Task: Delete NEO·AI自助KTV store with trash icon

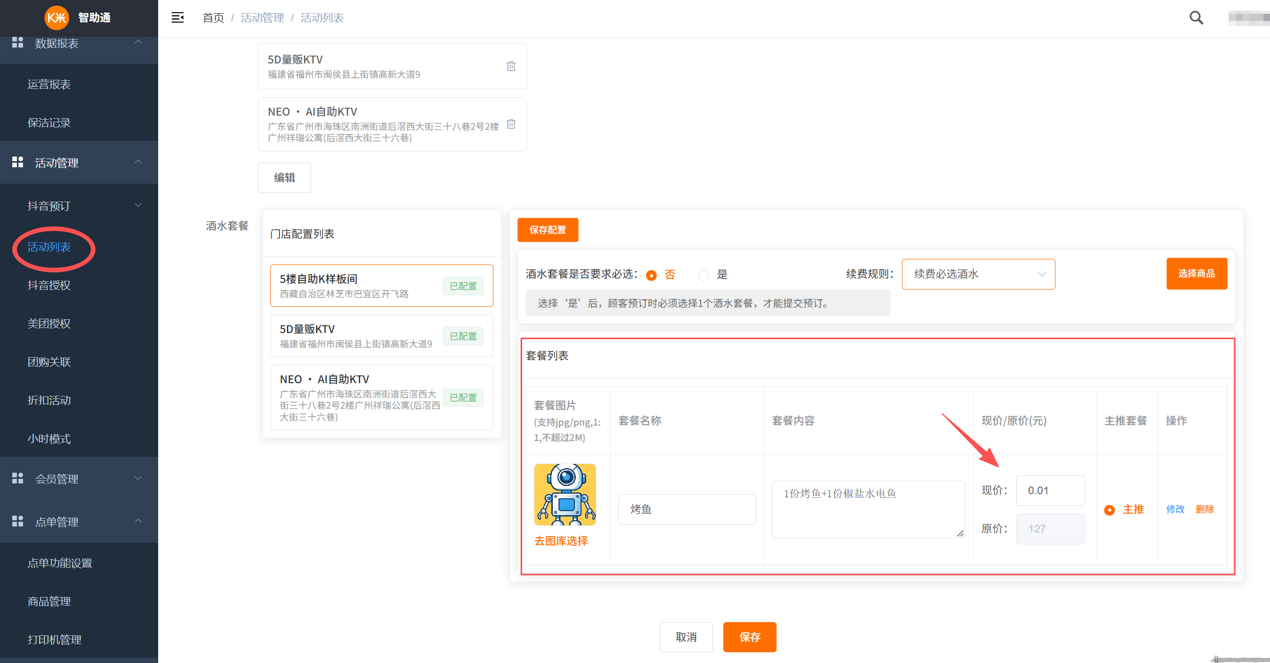Action: coord(511,124)
